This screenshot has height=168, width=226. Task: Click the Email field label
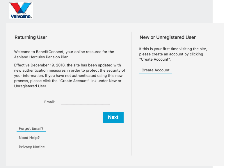(x=49, y=102)
